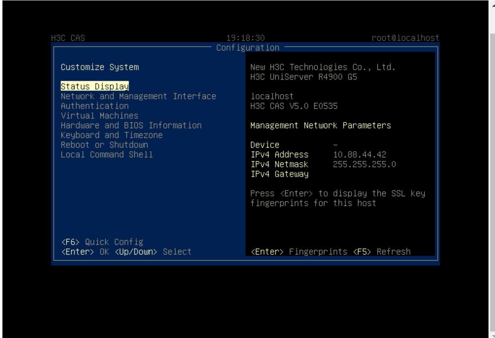This screenshot has height=338, width=495.
Task: Click the IPv4 address 10.88.44.42
Action: pyautogui.click(x=360, y=155)
